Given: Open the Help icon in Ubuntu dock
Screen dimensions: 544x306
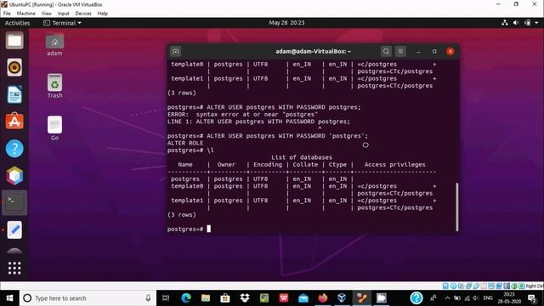Looking at the screenshot, I should (14, 149).
